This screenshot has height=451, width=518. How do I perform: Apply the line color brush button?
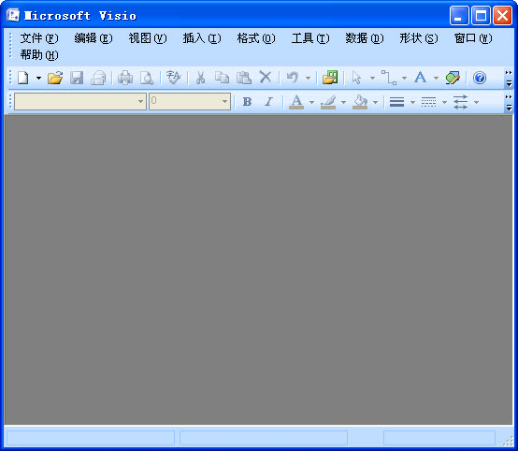click(328, 102)
